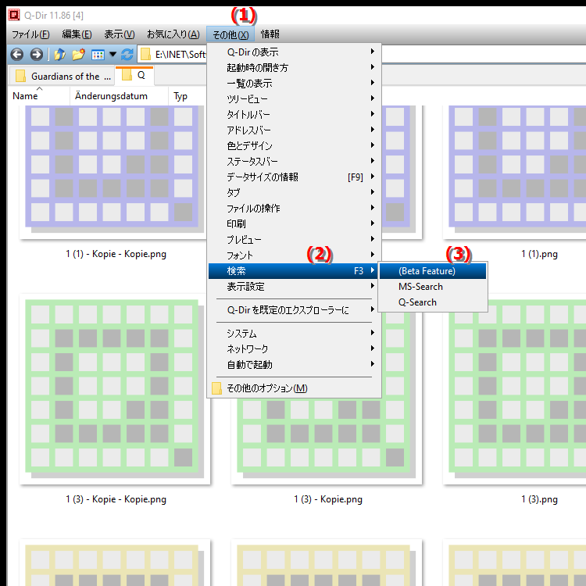Sort by the Name column header

pyautogui.click(x=39, y=96)
